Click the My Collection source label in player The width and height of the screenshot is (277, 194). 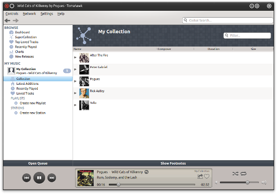tap(201, 171)
